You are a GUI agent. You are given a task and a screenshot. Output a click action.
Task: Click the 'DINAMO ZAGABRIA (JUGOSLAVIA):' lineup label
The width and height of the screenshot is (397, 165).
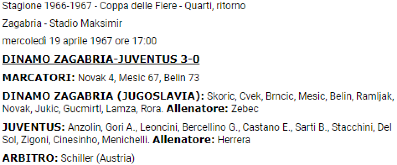[x=103, y=96]
